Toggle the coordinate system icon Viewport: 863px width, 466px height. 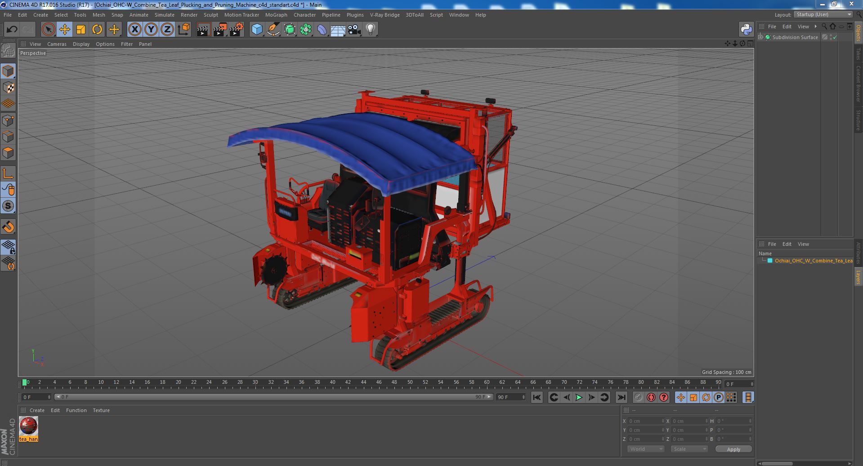pyautogui.click(x=184, y=30)
